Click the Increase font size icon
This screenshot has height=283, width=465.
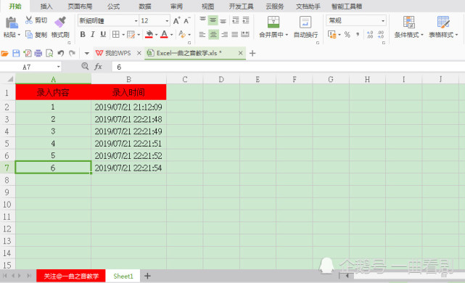click(x=176, y=21)
